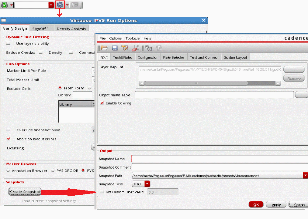Click the eraser clear toolbar icon
The width and height of the screenshot is (308, 219).
[x=135, y=48]
